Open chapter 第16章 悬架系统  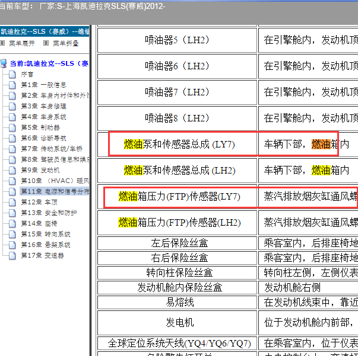[x=46, y=245]
